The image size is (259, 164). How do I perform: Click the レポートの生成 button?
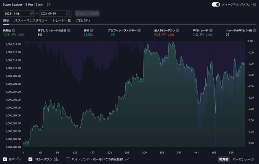pos(87,13)
